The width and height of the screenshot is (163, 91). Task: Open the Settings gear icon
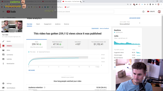3,83
